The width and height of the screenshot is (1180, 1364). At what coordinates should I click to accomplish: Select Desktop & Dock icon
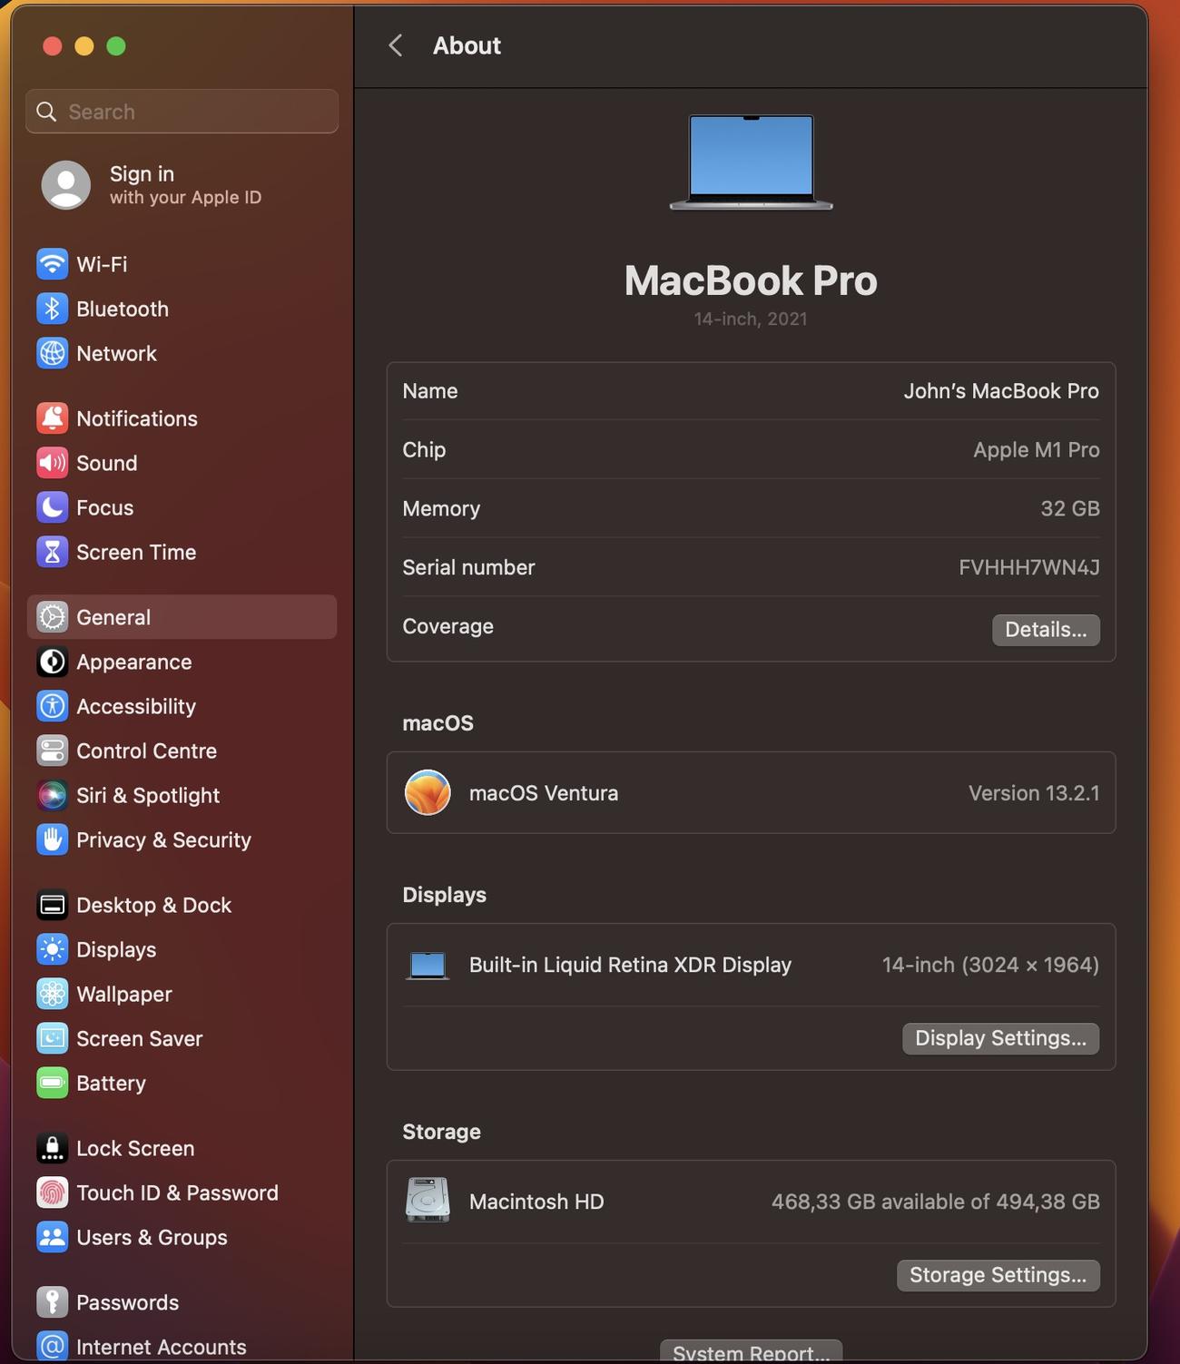coord(52,905)
